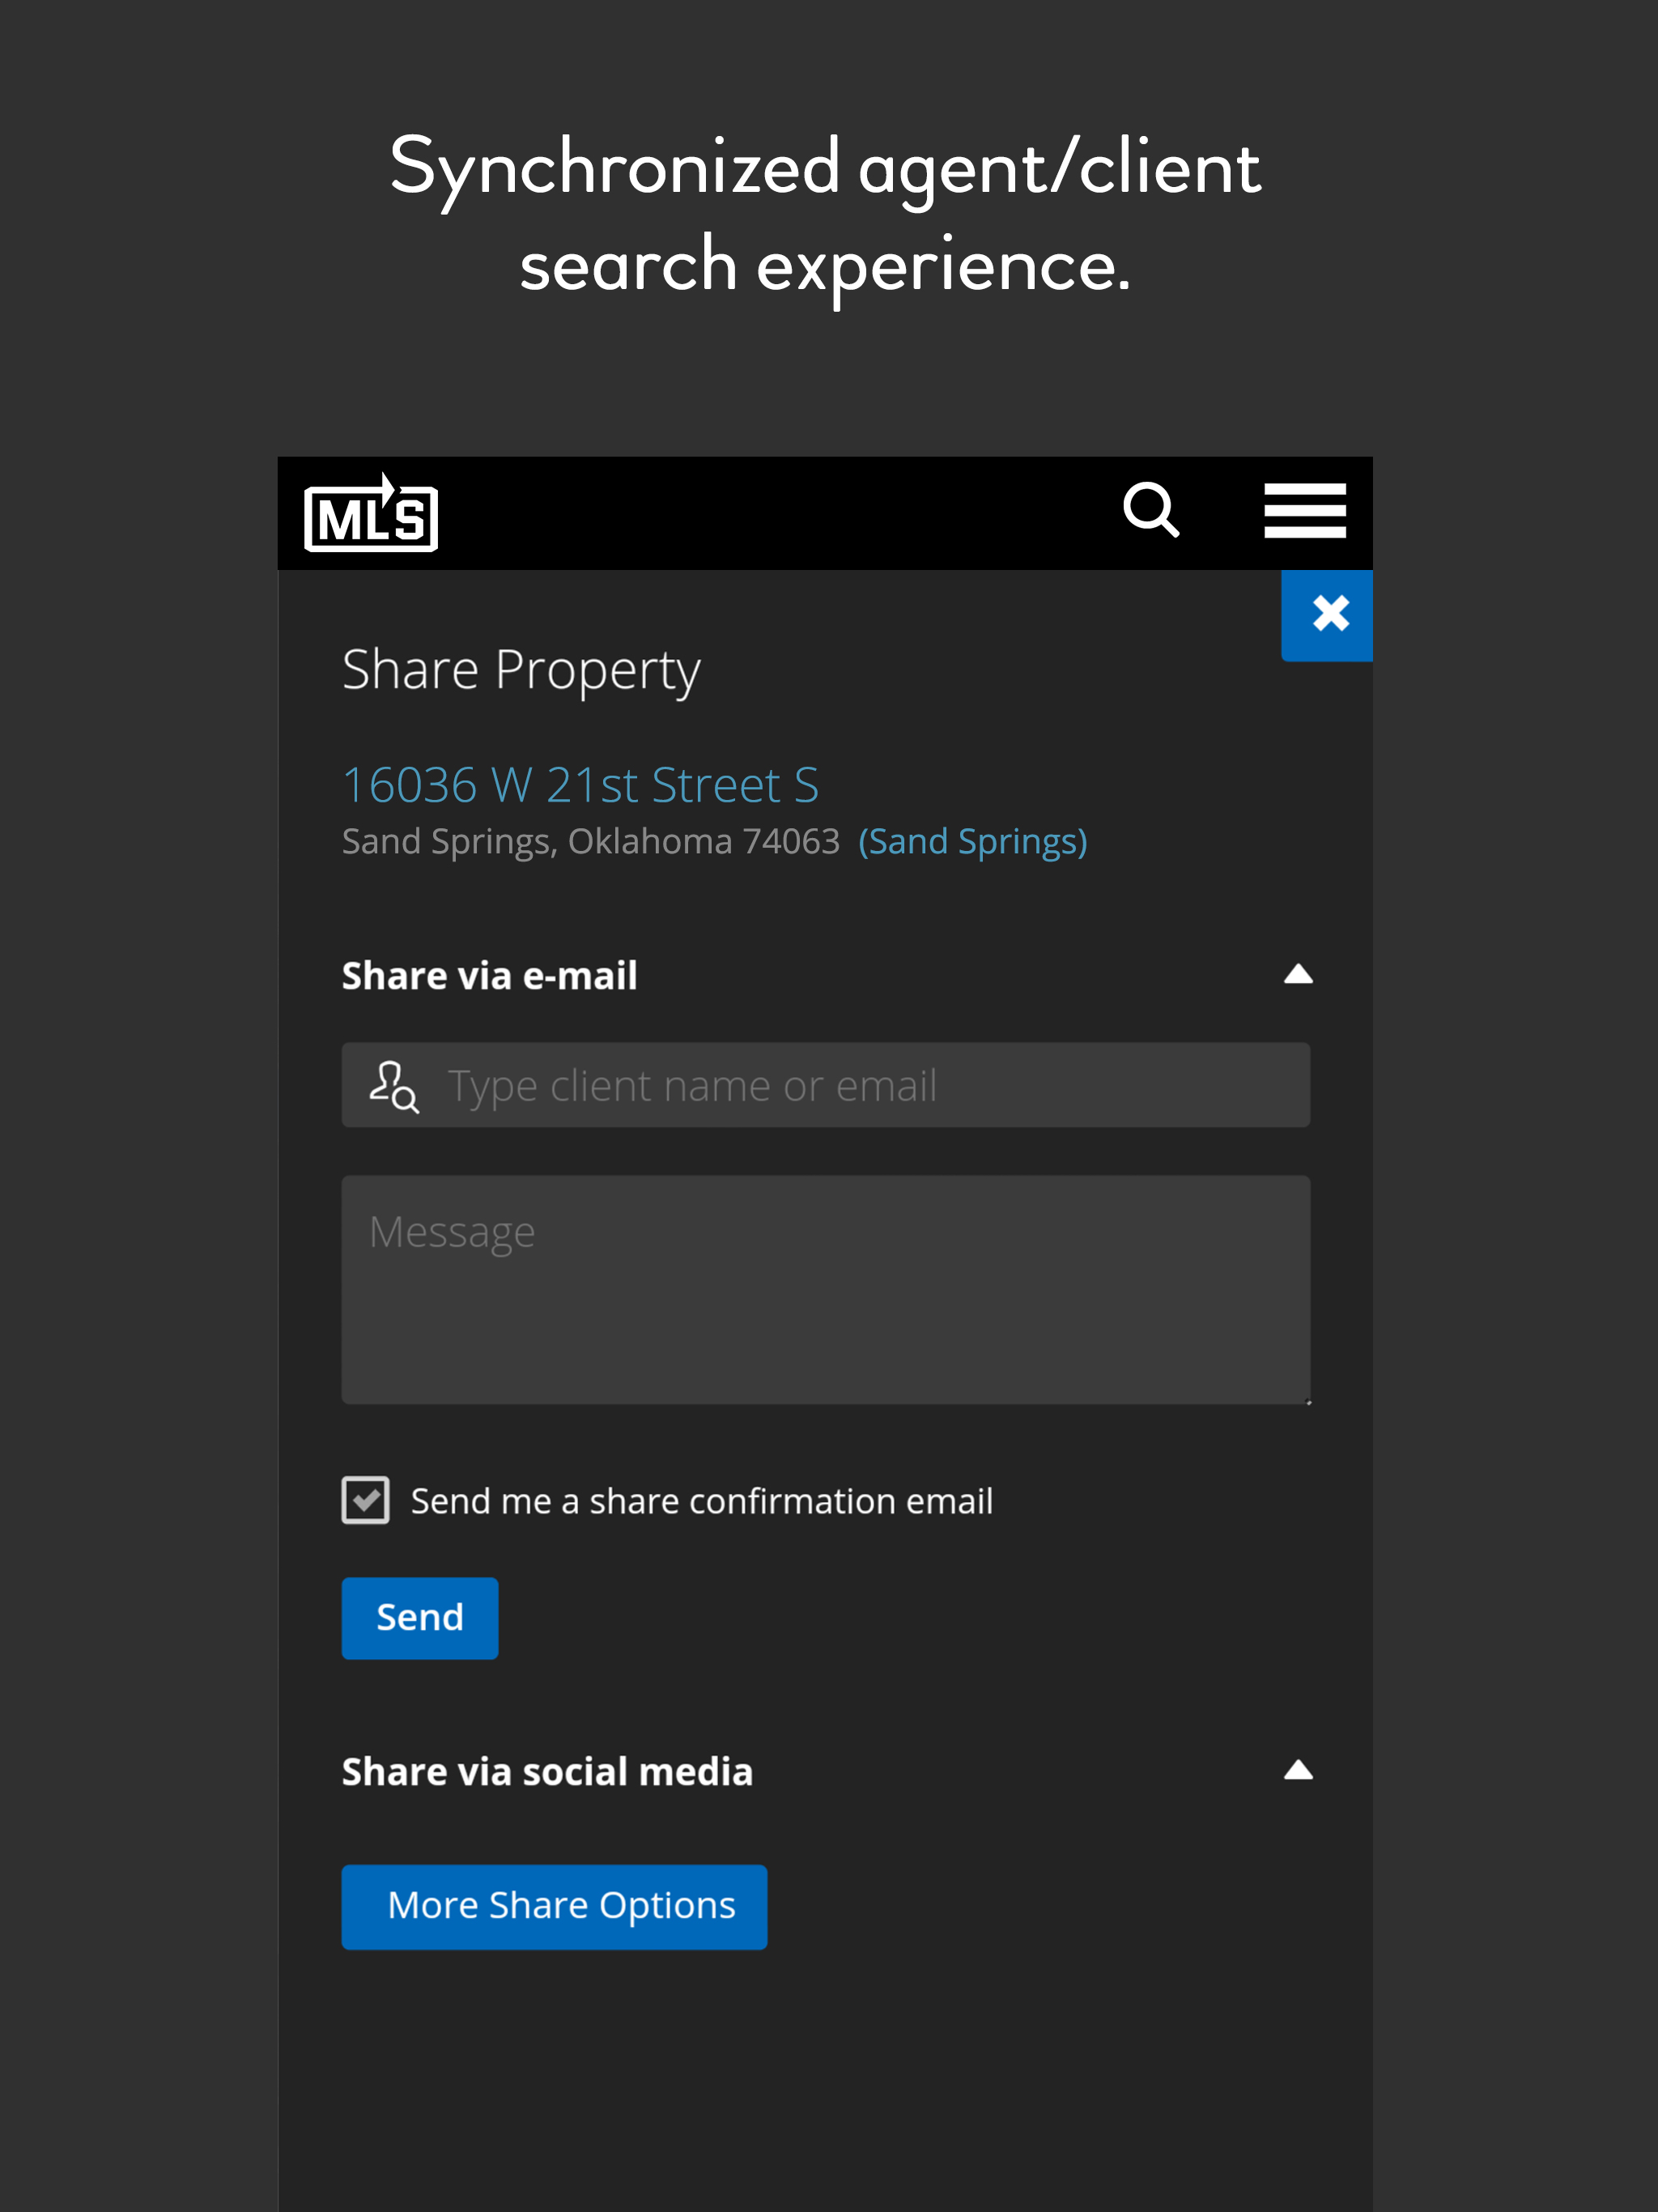Open the hamburger navigation menu
The image size is (1658, 2212).
1304,511
